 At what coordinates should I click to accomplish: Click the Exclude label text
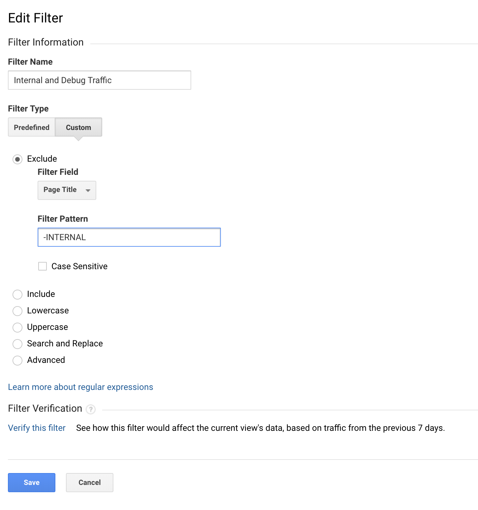pos(42,159)
